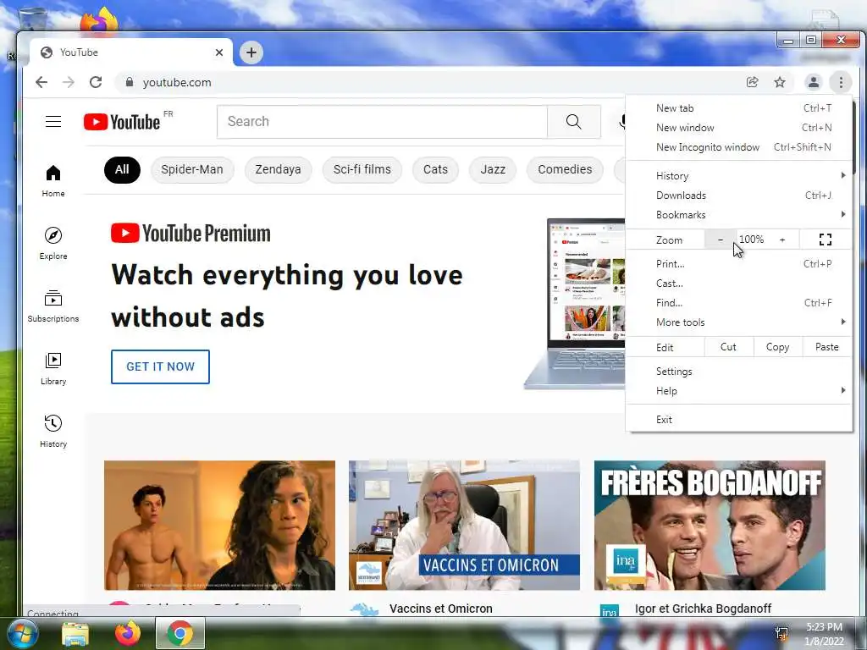Image resolution: width=867 pixels, height=650 pixels.
Task: Click Cut in the Edit row
Action: pos(728,347)
